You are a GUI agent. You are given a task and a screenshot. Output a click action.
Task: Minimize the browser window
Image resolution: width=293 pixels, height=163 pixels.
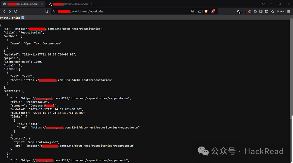pyautogui.click(x=271, y=4)
